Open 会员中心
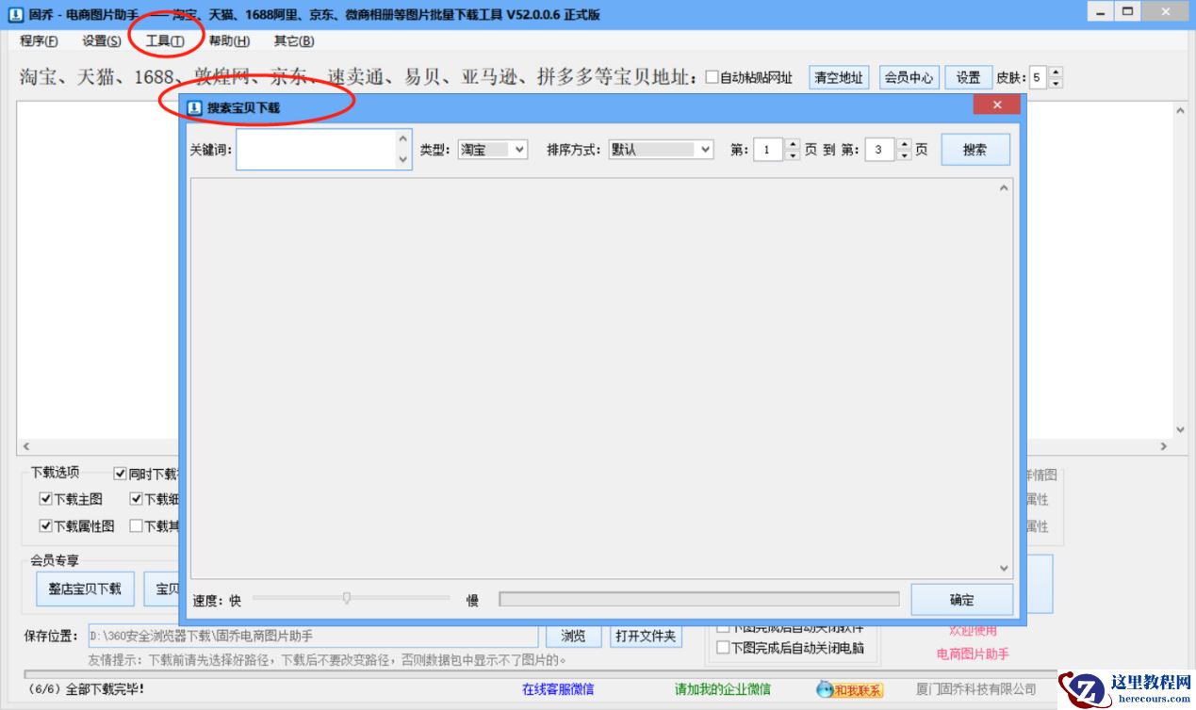 point(909,77)
